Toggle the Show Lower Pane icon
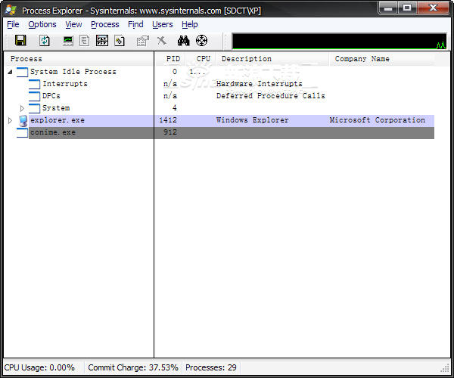 coord(102,41)
